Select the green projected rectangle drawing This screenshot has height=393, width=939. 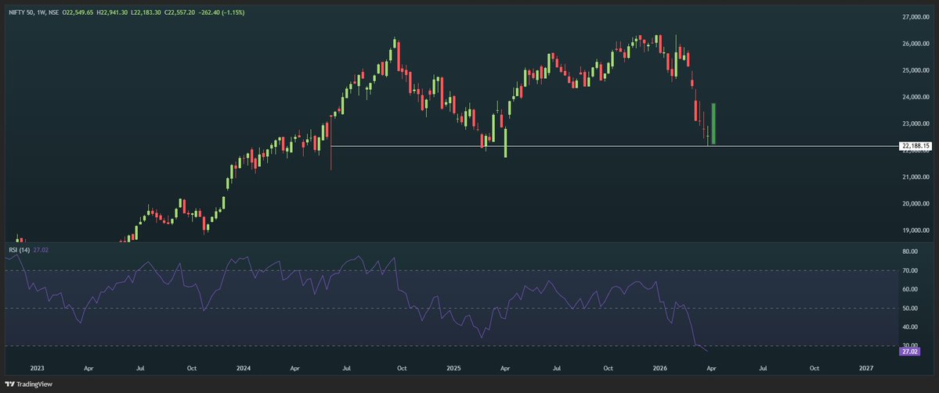(x=713, y=123)
